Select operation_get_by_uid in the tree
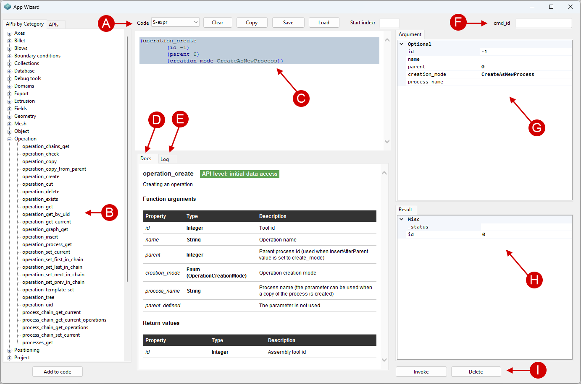This screenshot has height=384, width=581. click(x=46, y=214)
